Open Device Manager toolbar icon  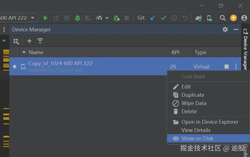pyautogui.click(x=209, y=18)
